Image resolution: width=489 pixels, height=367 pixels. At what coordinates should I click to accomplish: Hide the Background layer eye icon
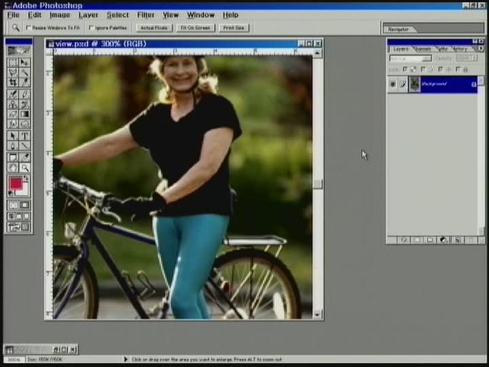[x=393, y=84]
